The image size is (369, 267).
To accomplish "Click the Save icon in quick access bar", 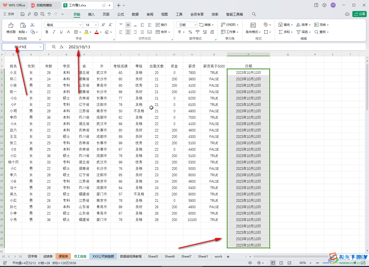I will pos(23,14).
